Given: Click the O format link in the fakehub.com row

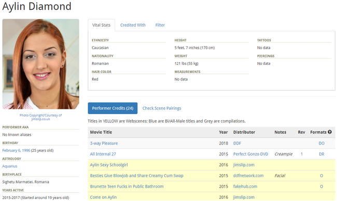Looking at the screenshot, I should coord(321,186).
